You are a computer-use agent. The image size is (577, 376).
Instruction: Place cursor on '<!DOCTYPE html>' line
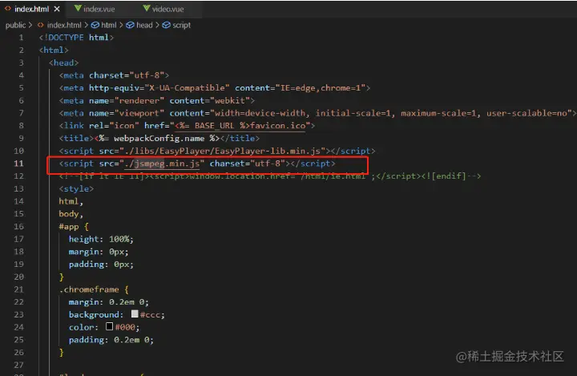tap(77, 37)
